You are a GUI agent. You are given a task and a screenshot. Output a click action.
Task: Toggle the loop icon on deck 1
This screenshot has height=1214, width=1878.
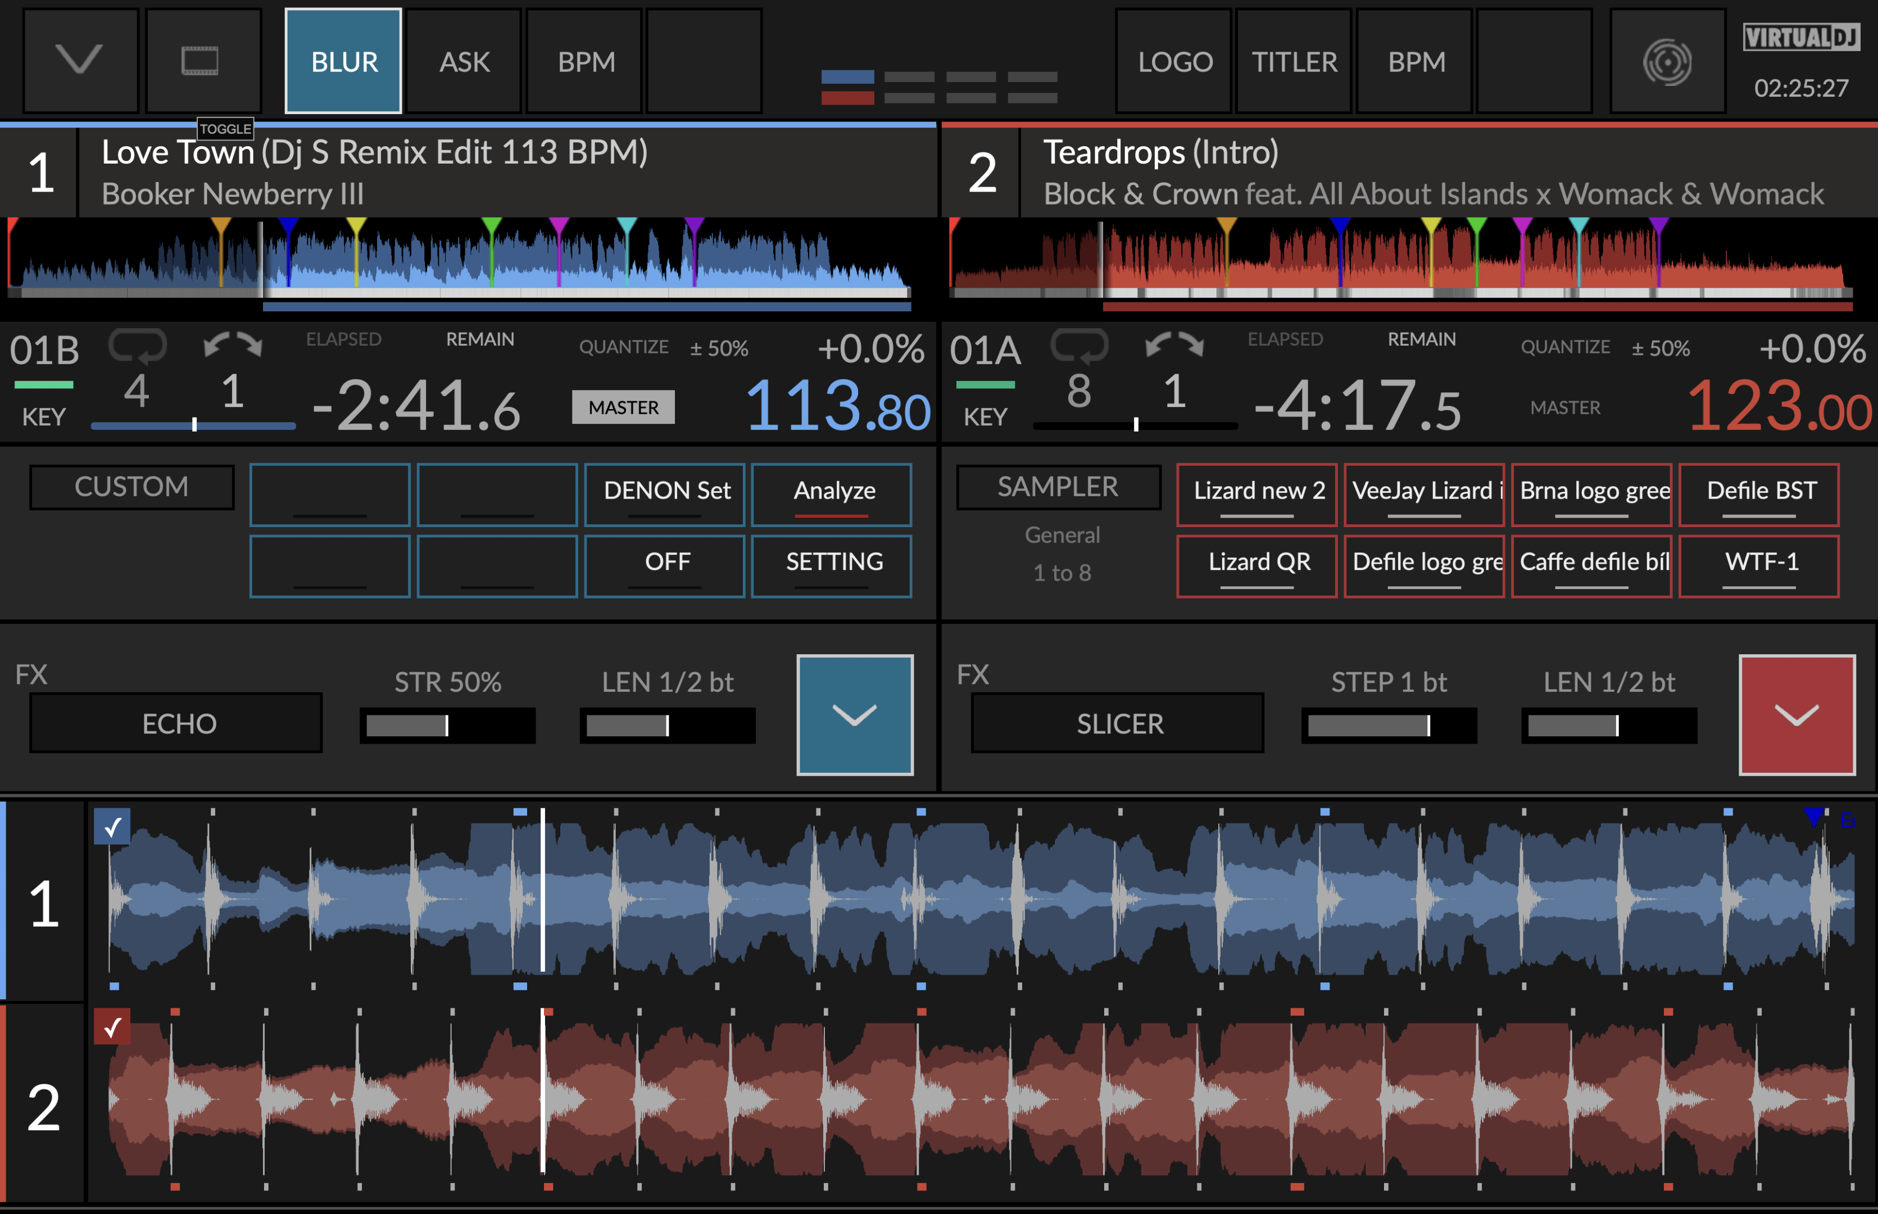[137, 345]
